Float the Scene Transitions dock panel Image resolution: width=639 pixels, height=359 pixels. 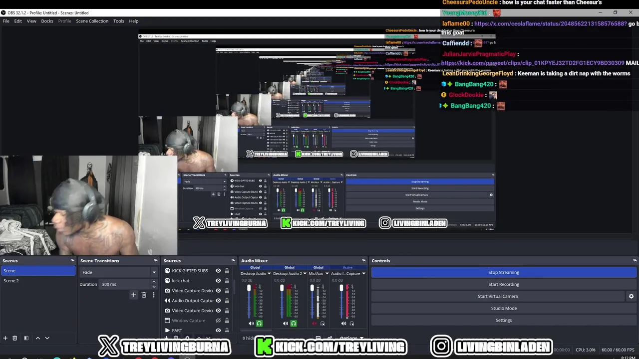(155, 261)
